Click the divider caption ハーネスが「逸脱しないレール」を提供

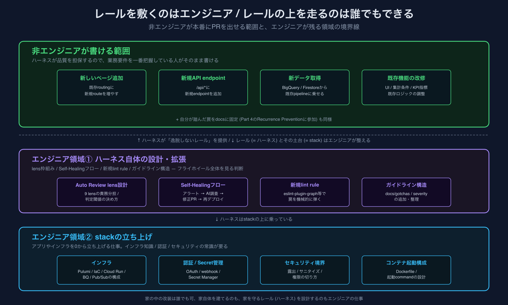(254, 140)
